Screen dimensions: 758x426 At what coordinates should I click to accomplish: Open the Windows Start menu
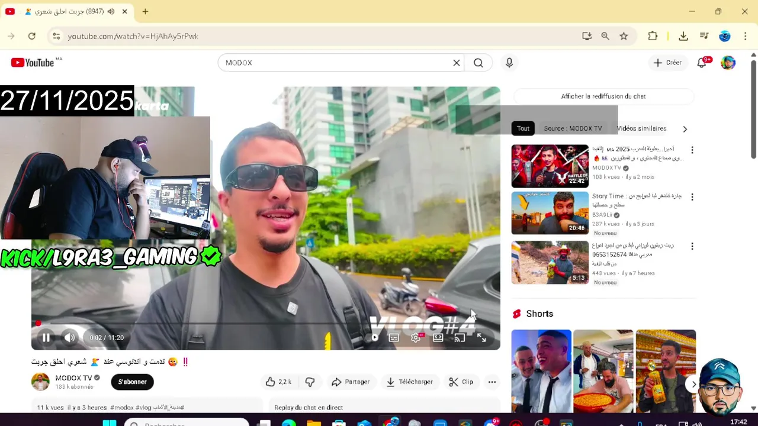110,422
